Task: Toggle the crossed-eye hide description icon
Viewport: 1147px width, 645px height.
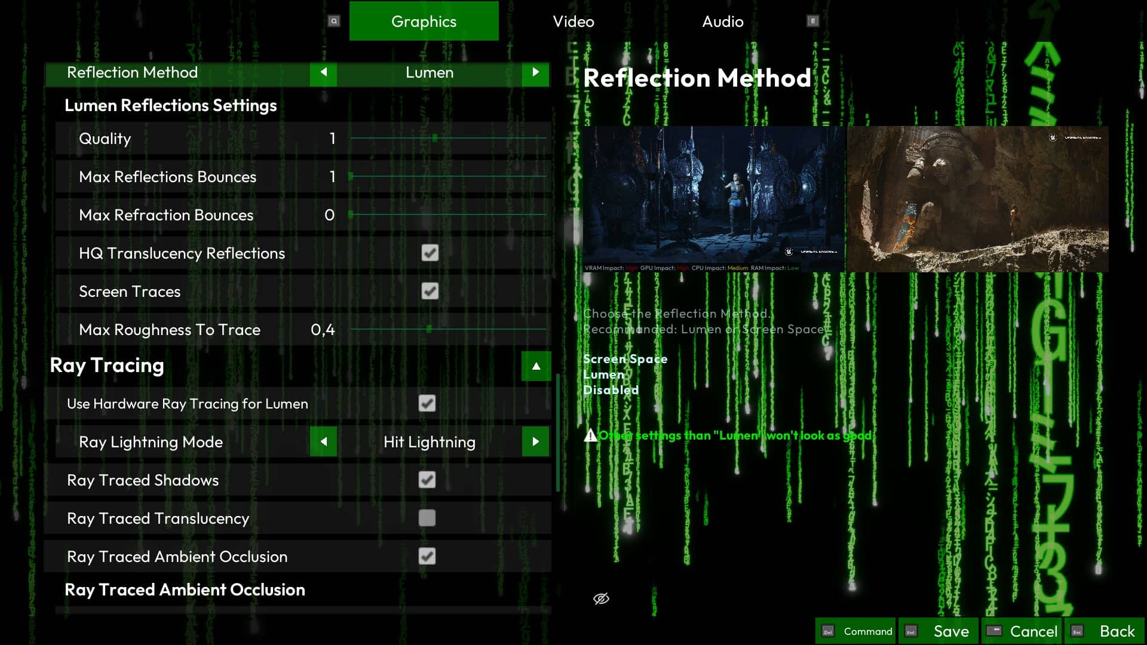Action: [x=601, y=598]
